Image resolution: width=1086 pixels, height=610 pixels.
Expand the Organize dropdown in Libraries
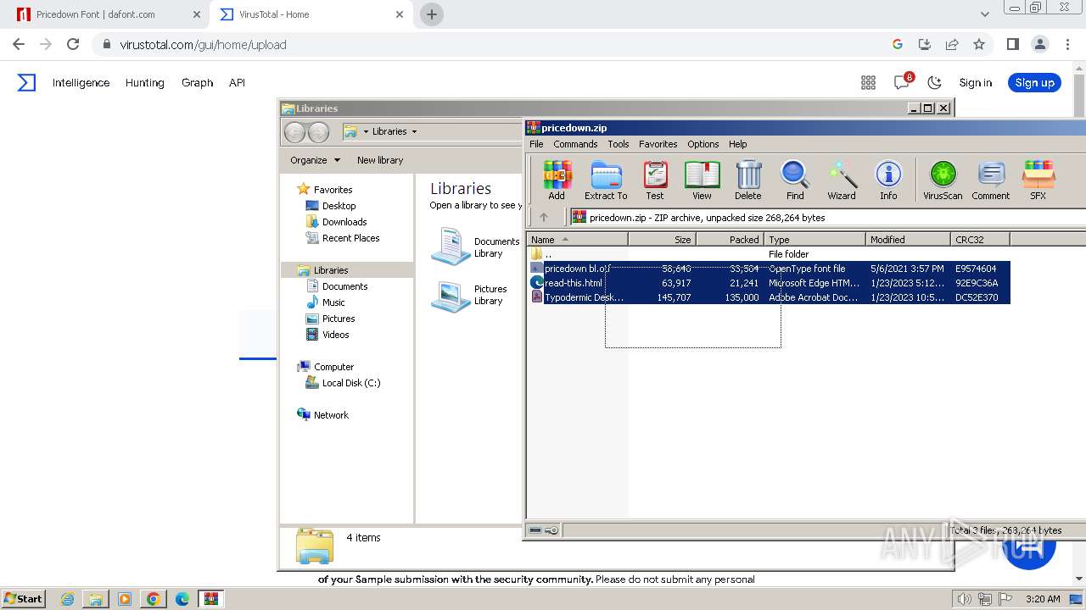click(x=315, y=160)
